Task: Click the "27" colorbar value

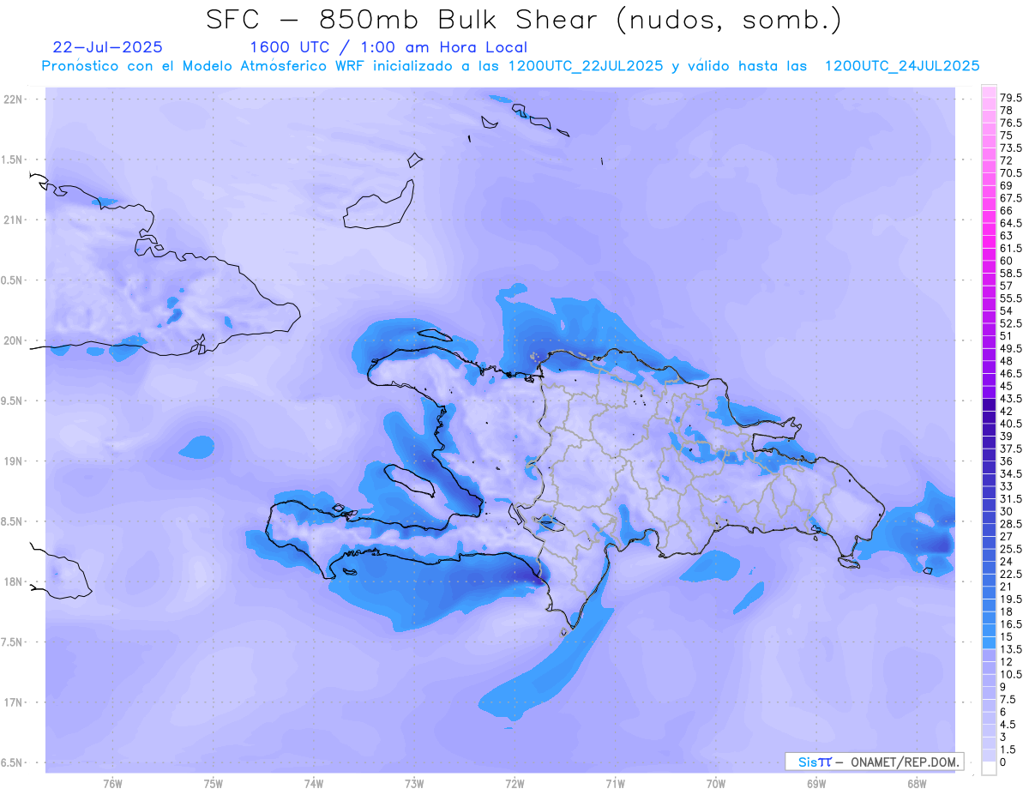Action: [x=1007, y=536]
